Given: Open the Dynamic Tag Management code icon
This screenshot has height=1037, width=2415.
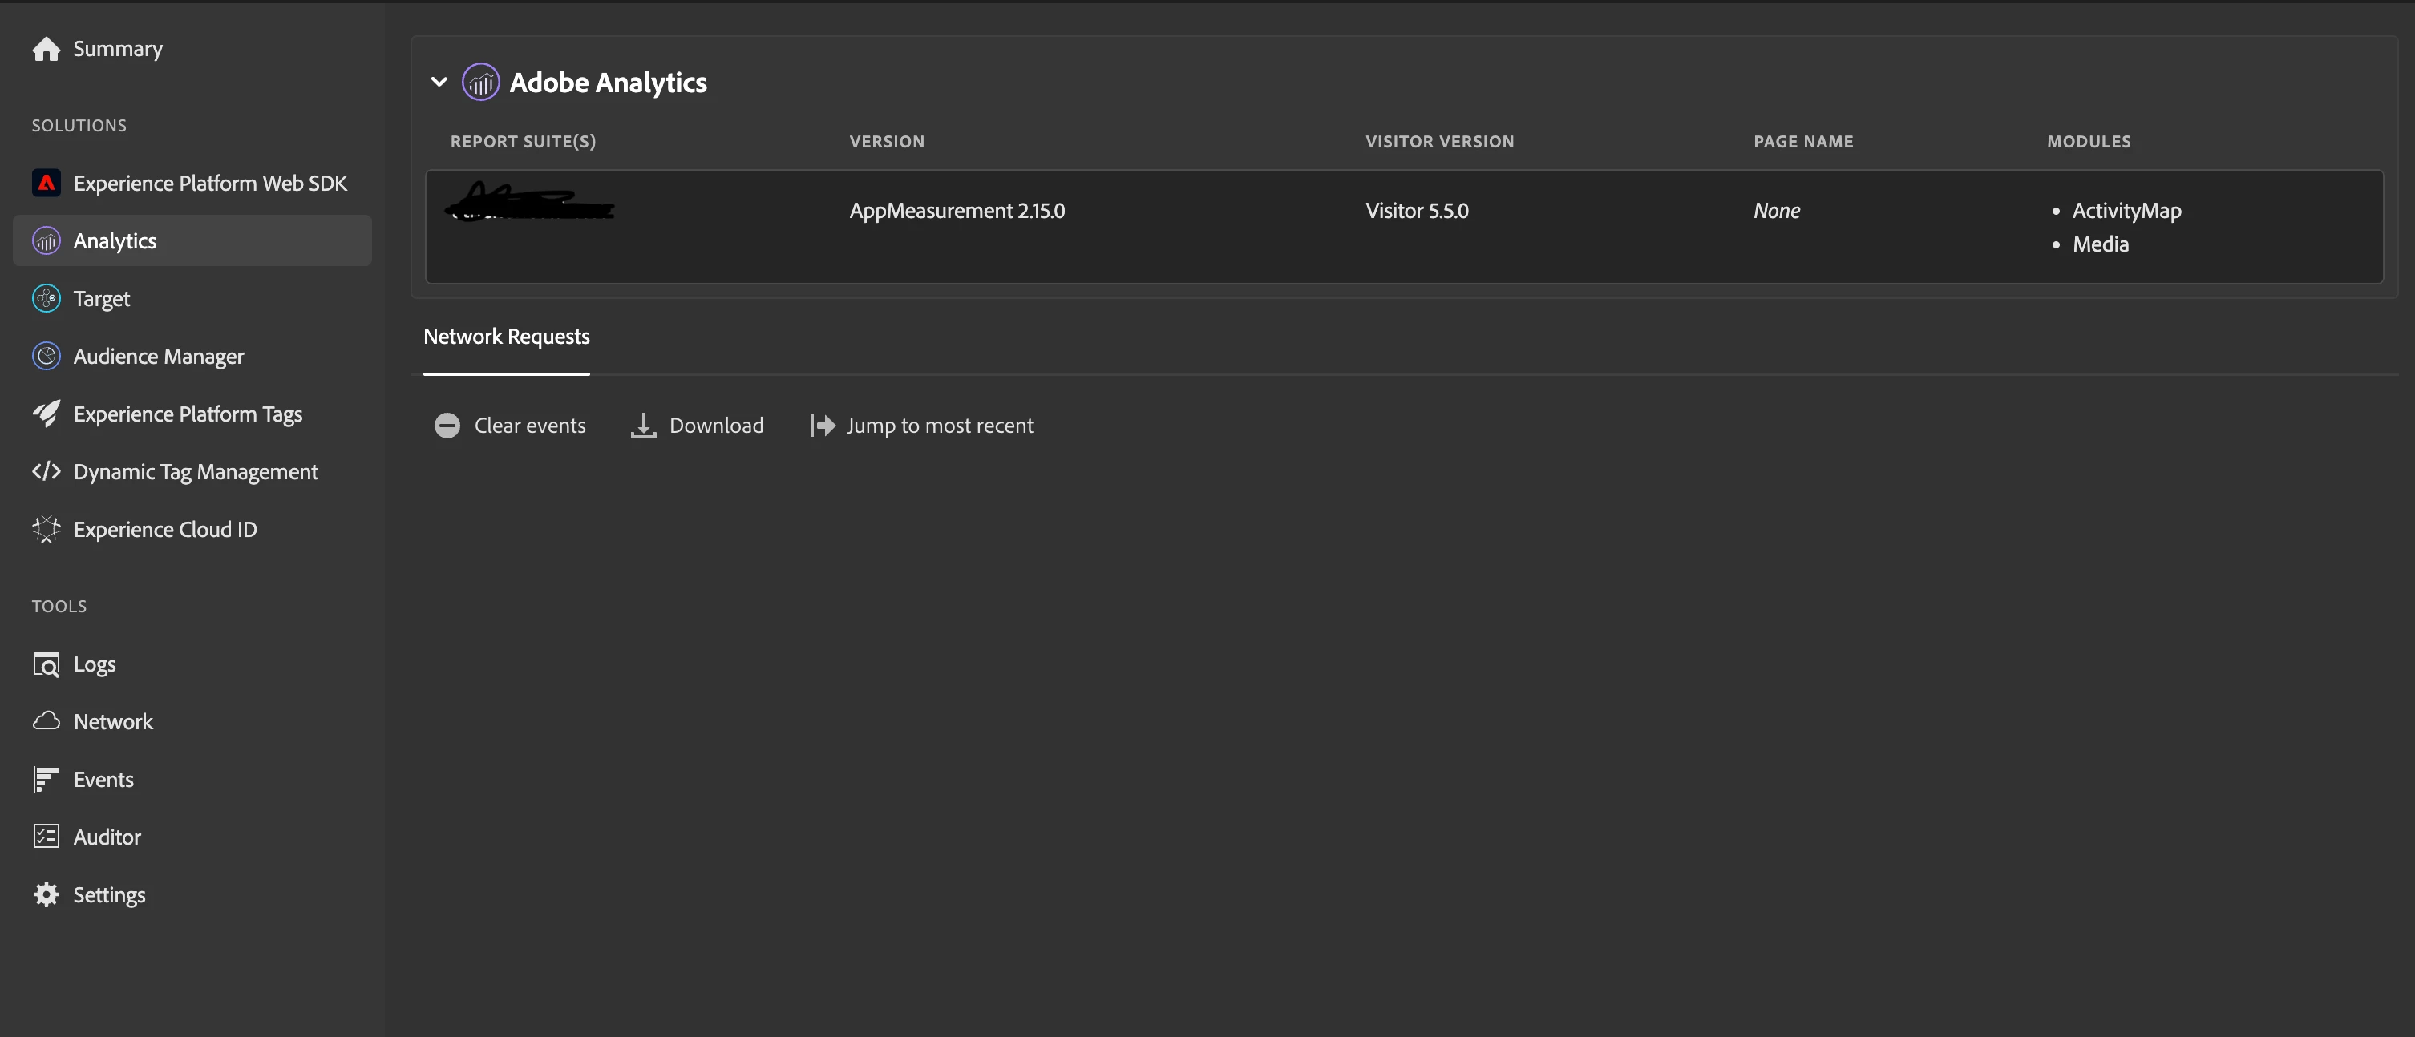Looking at the screenshot, I should [46, 471].
